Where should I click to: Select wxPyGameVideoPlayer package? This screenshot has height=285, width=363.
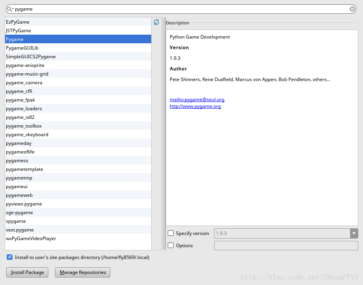[78, 238]
